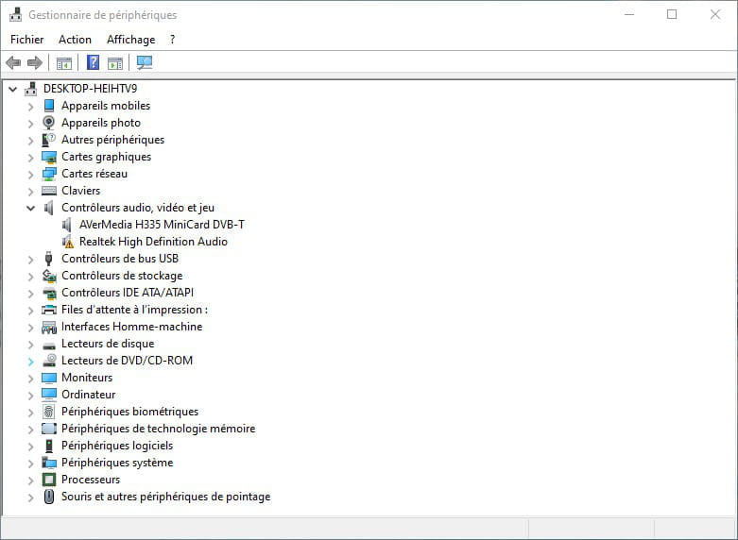The image size is (738, 540).
Task: Click the Realtek warning speaker icon
Action: [67, 242]
